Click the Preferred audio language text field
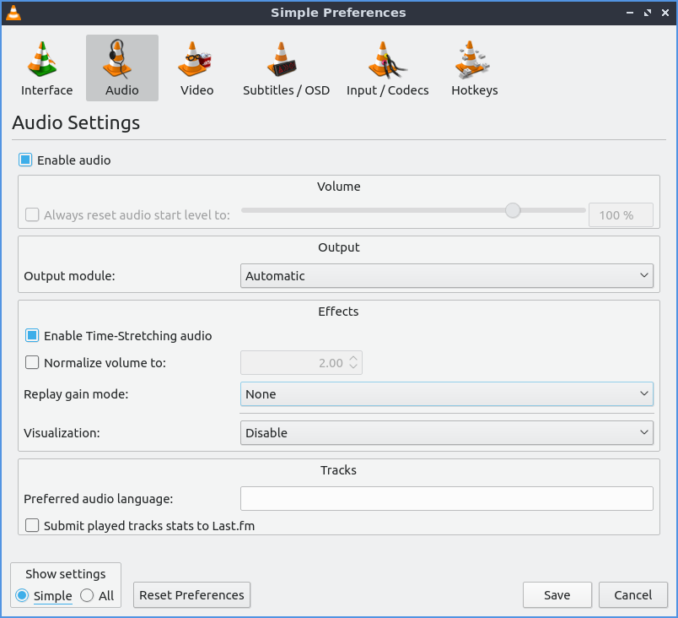 pos(446,499)
